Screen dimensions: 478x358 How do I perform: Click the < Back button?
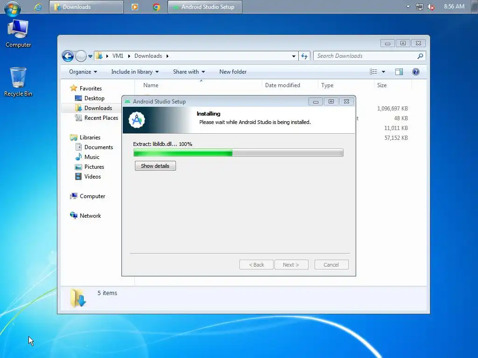(256, 265)
